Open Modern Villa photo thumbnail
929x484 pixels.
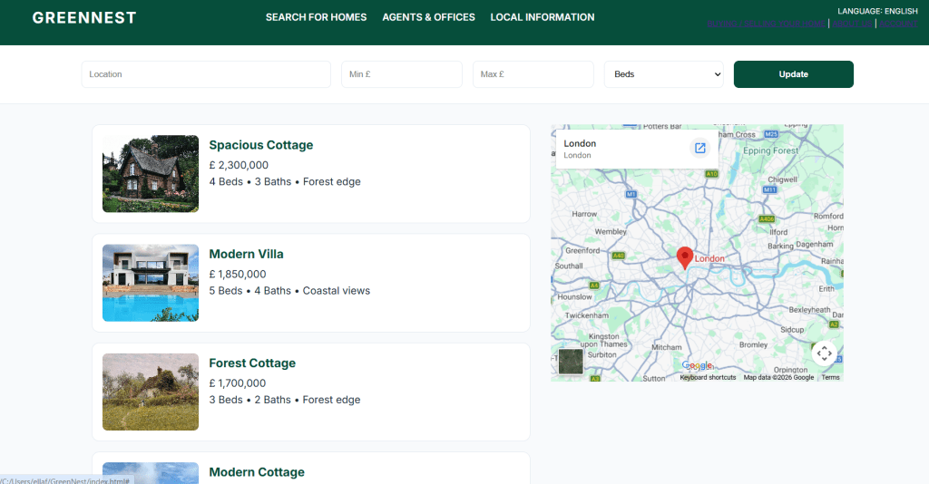tap(151, 283)
